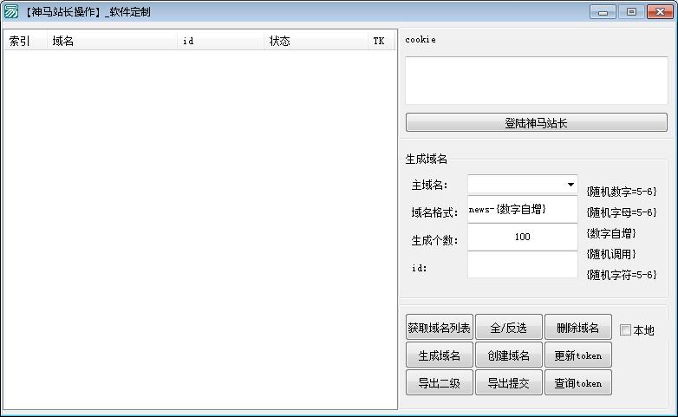678x417 pixels.
Task: Click the id column header in table
Action: click(220, 41)
